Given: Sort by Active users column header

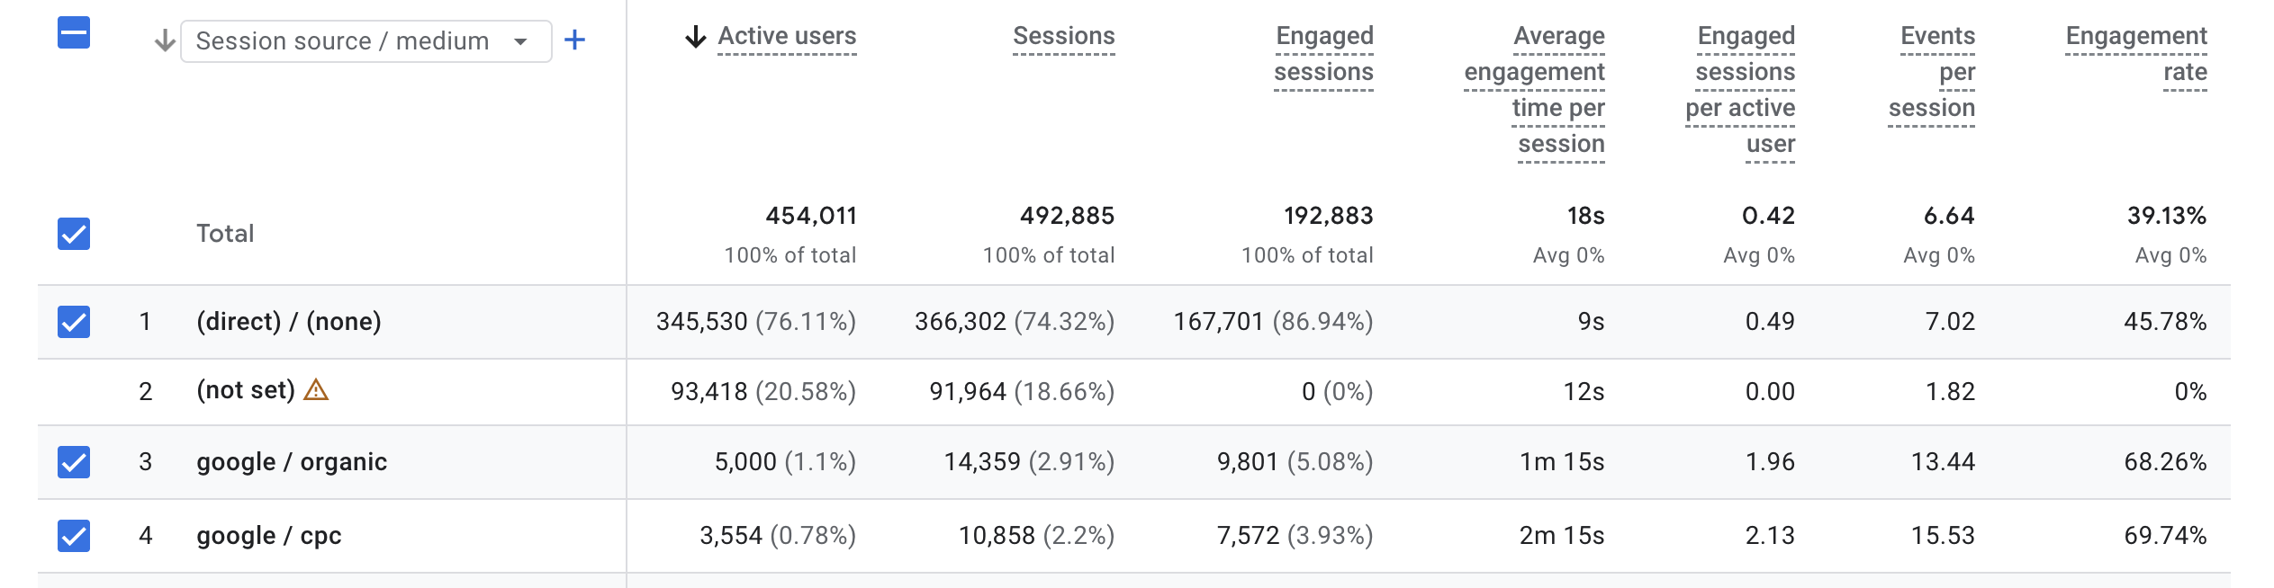Looking at the screenshot, I should click(x=787, y=37).
